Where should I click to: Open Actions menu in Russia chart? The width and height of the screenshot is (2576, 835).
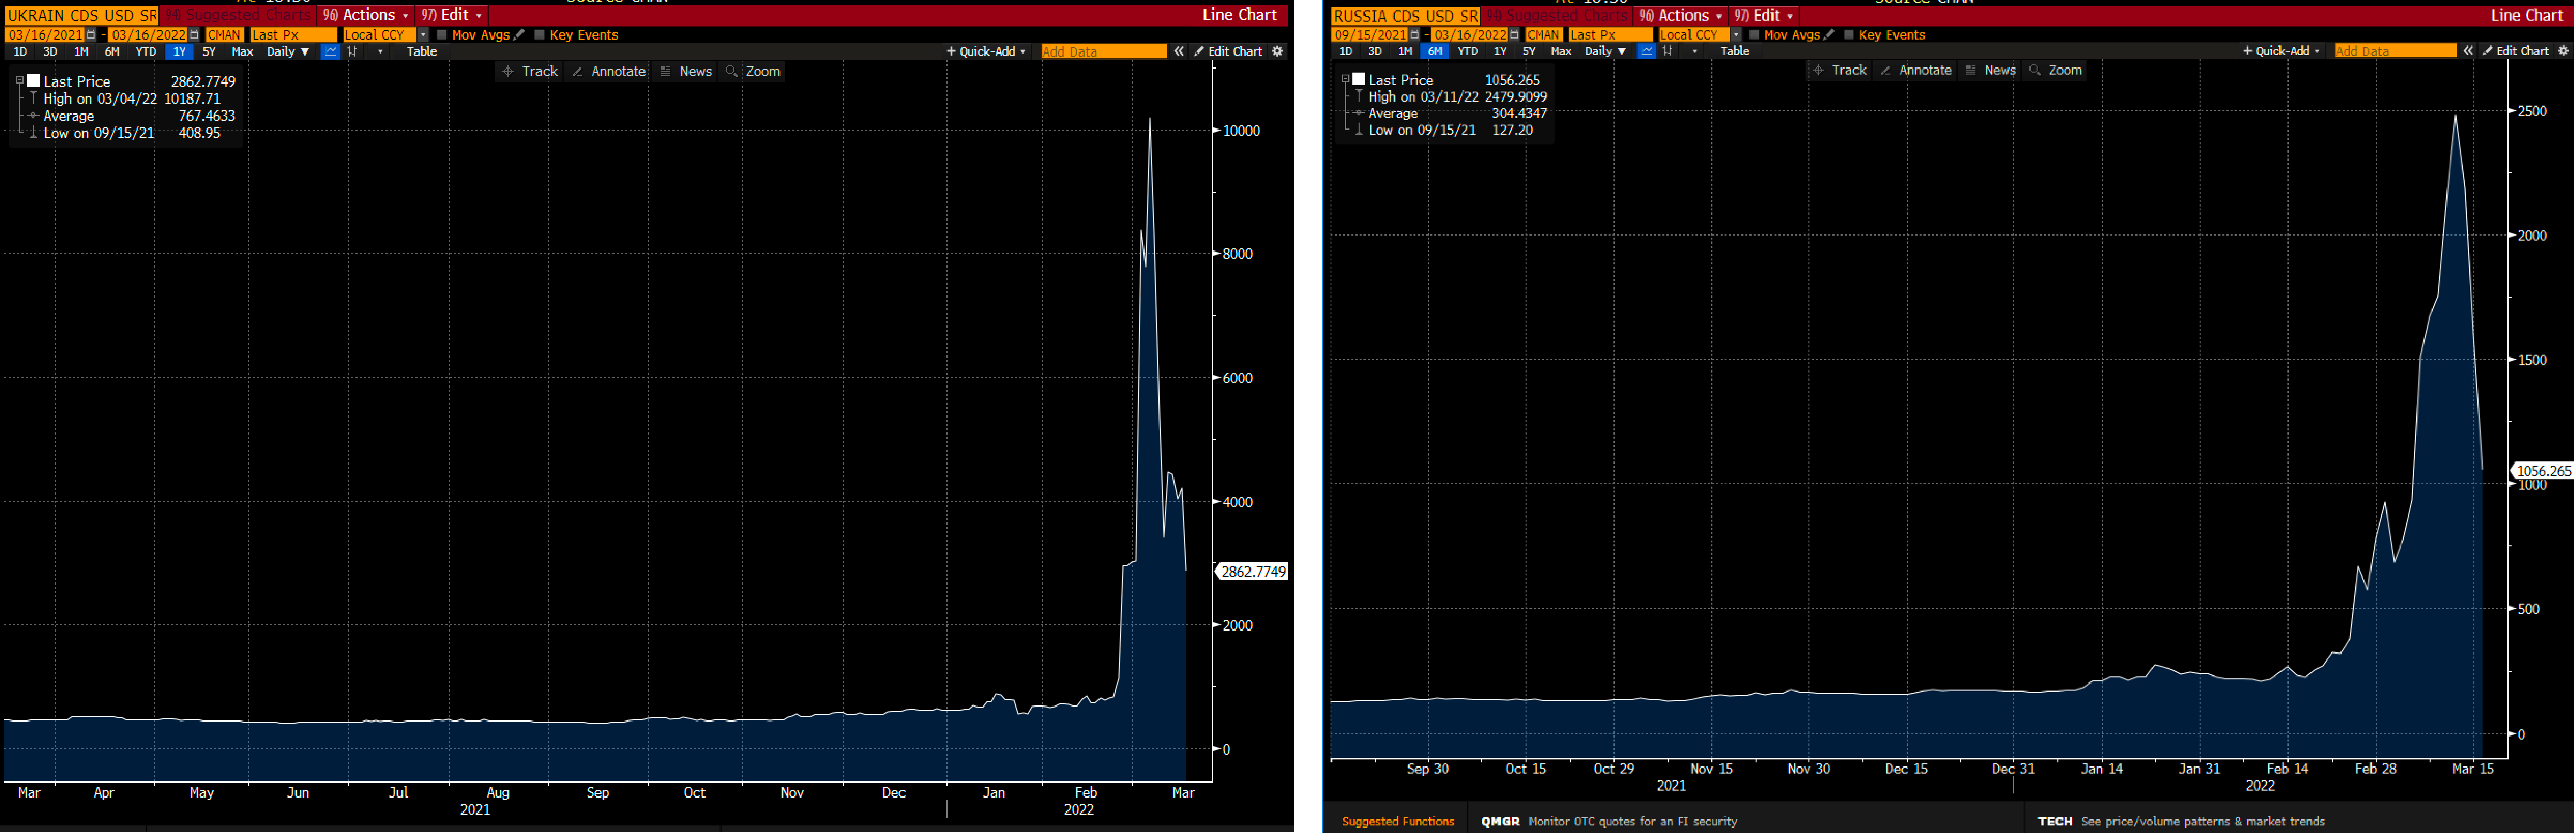[1680, 16]
